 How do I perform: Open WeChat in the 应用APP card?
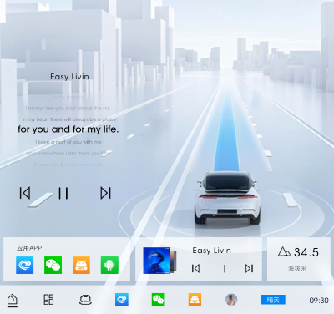coord(53,265)
